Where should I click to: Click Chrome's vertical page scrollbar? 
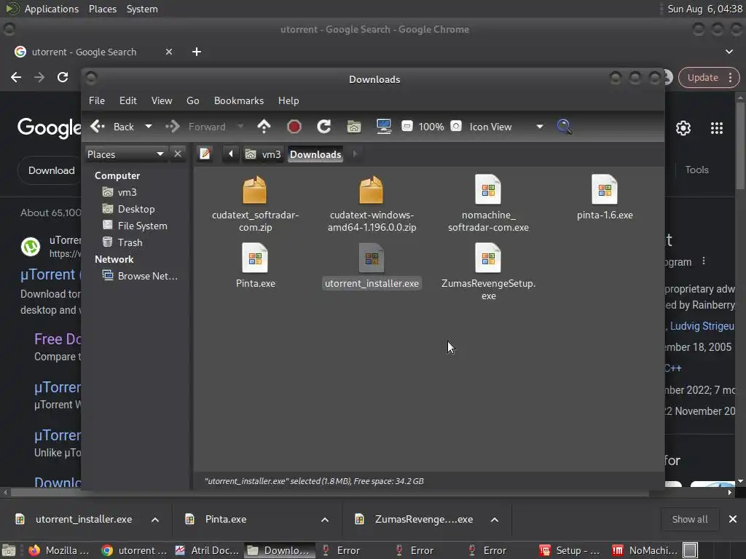pos(740,147)
